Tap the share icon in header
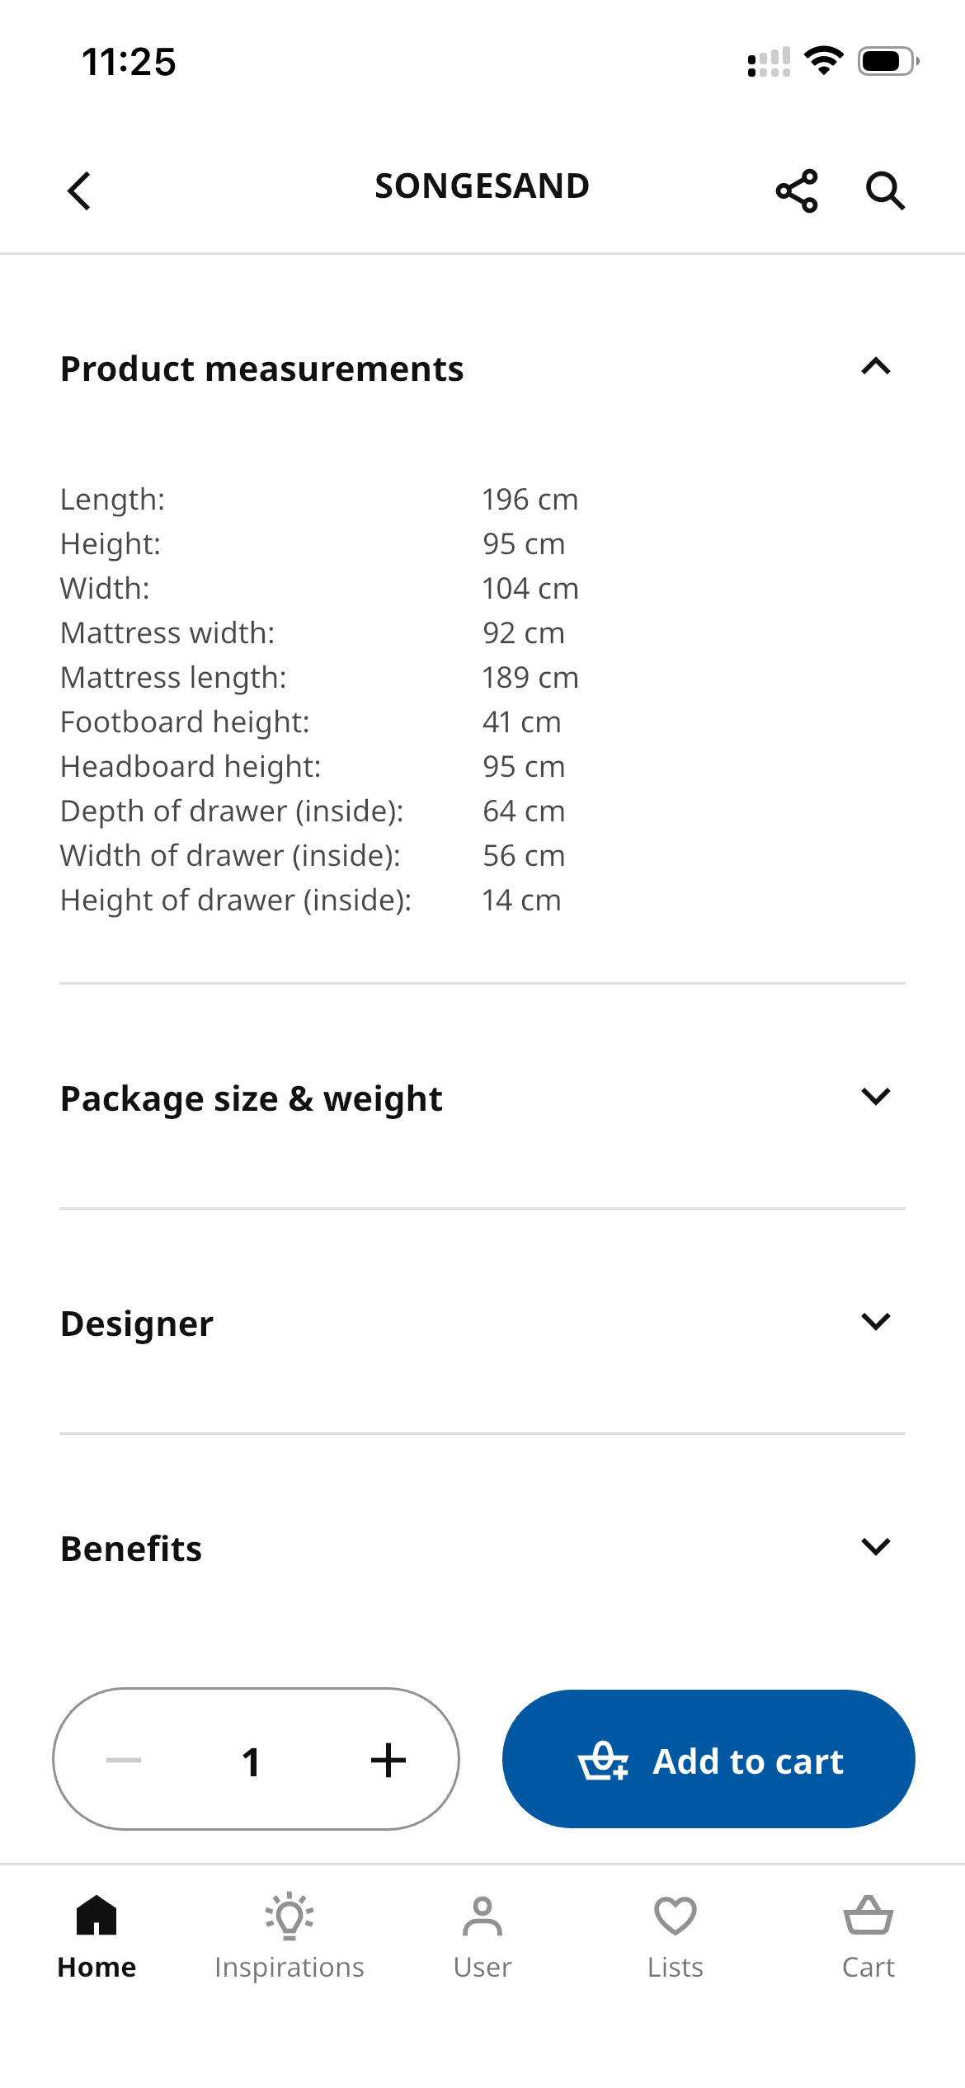Viewport: 965px width, 2088px height. click(797, 191)
